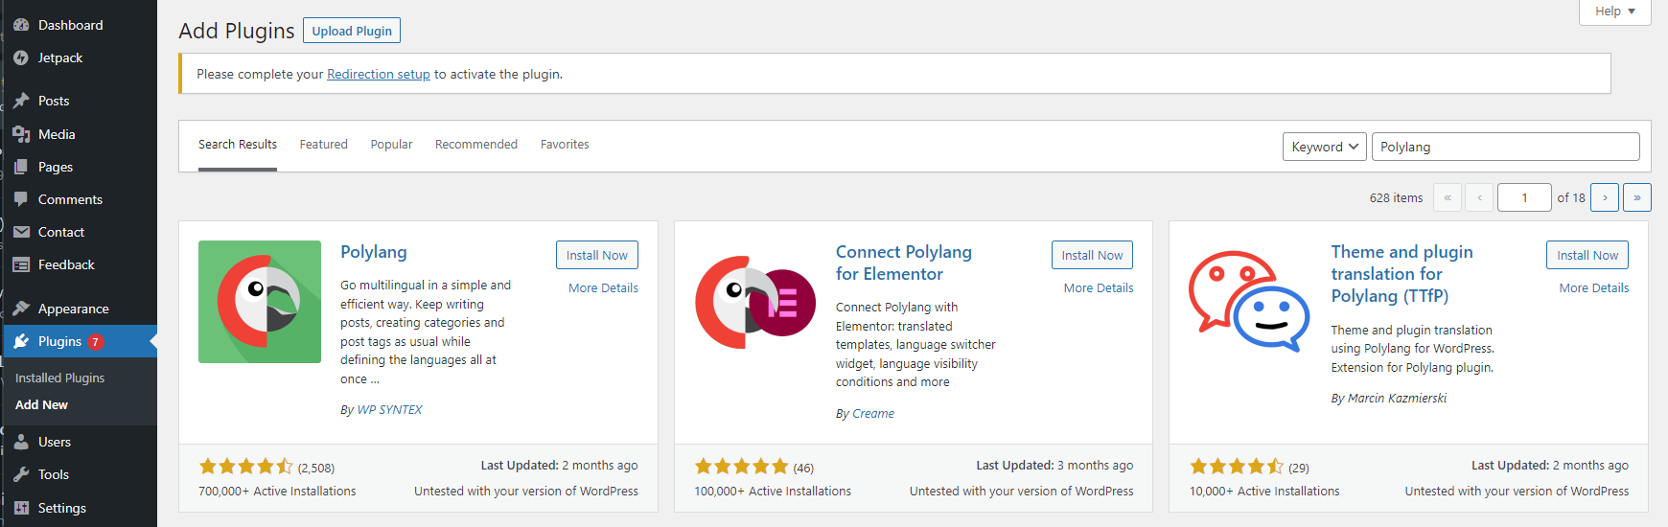The image size is (1668, 527).
Task: Click the Jetpack lightning icon
Action: click(21, 57)
